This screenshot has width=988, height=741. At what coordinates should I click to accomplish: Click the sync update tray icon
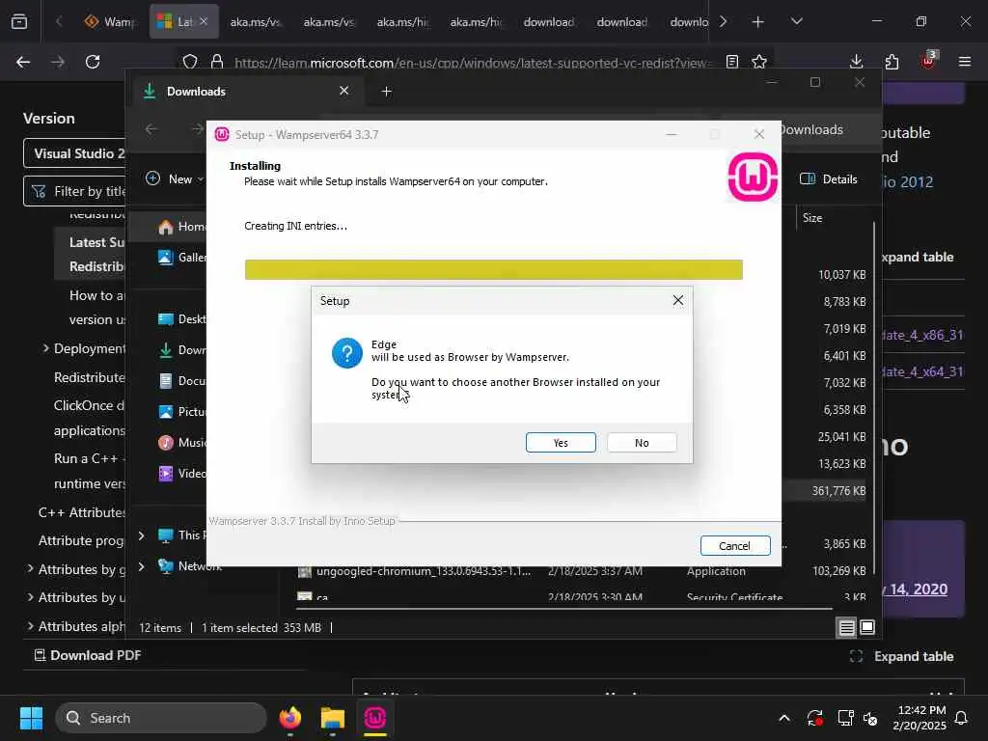point(814,718)
